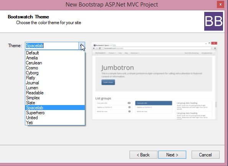Choose Simplex in the dropdown list
The image size is (228, 166).
(x=55, y=98)
